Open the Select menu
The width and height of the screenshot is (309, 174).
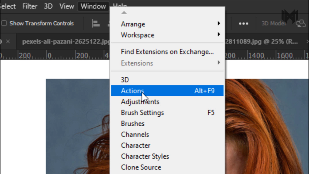click(8, 6)
